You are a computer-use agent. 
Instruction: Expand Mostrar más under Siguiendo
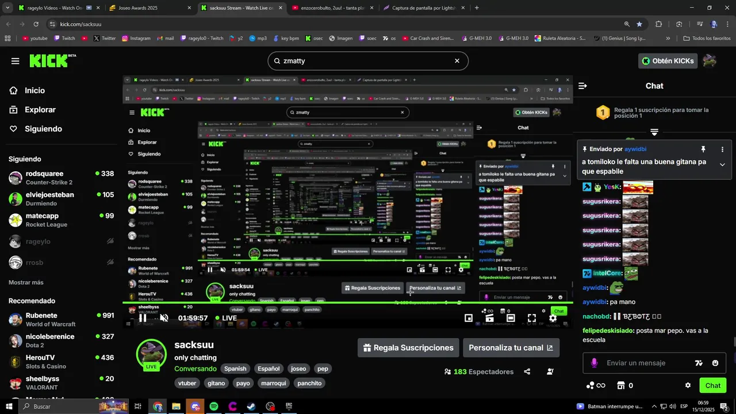pyautogui.click(x=26, y=282)
